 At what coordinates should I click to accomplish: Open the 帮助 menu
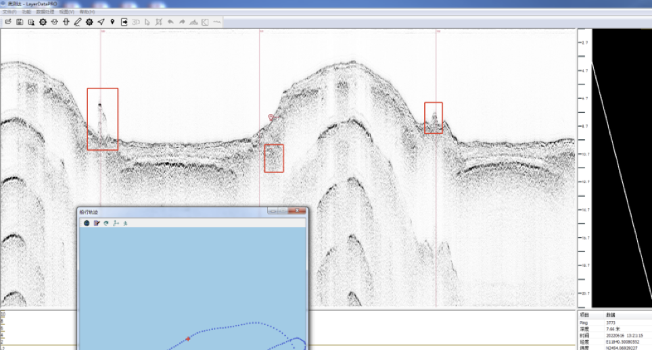(x=87, y=12)
